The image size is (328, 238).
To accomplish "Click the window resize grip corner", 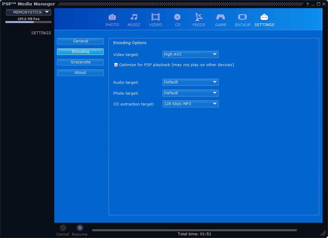I will pyautogui.click(x=323, y=233).
